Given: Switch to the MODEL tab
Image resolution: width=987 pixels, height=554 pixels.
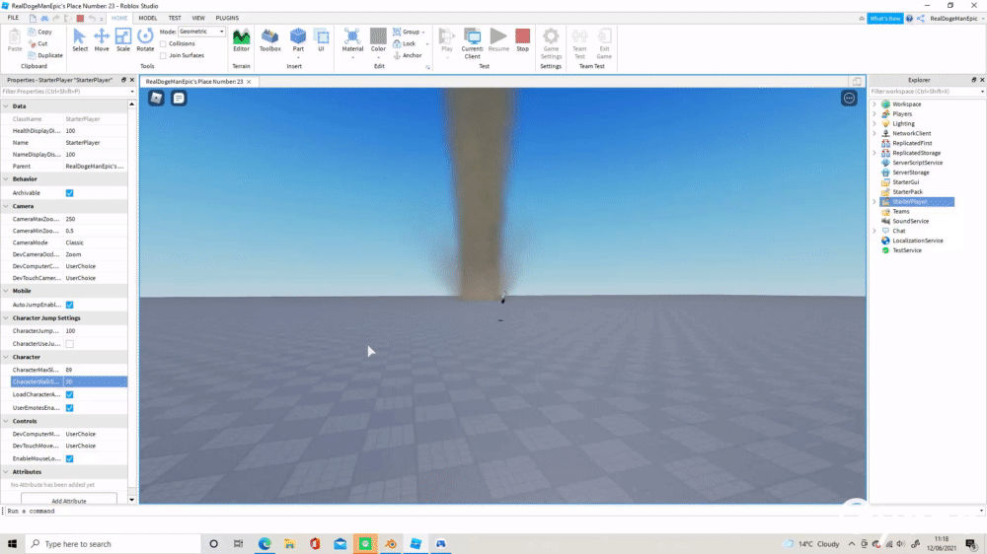Looking at the screenshot, I should (x=147, y=18).
